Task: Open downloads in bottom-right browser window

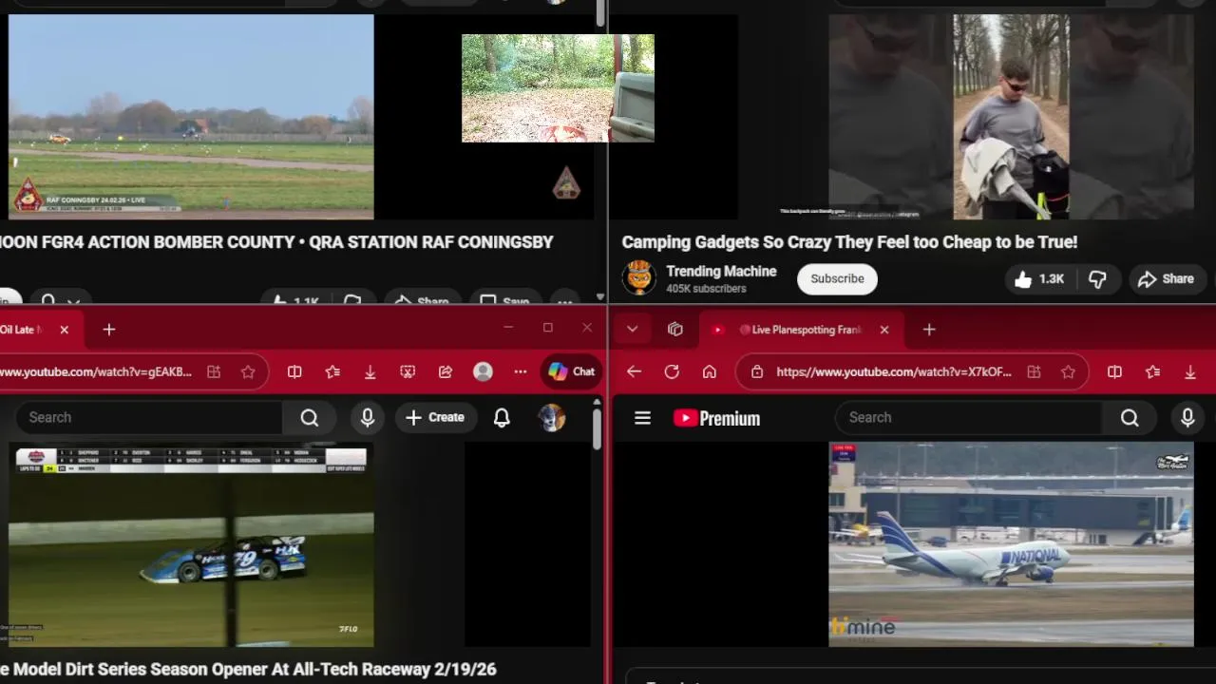Action: coord(1189,372)
